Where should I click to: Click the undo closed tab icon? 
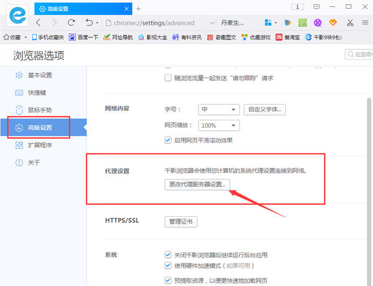pyautogui.click(x=89, y=22)
